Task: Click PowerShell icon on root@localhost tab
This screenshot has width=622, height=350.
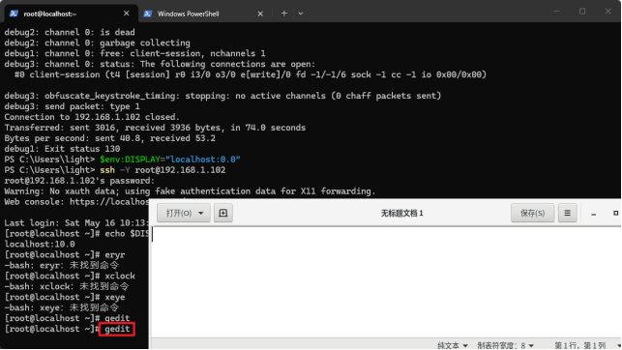Action: (x=14, y=14)
